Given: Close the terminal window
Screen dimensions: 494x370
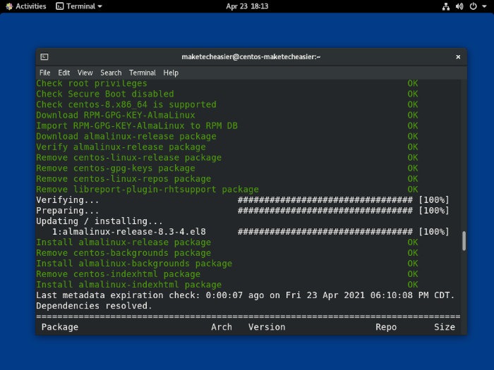Looking at the screenshot, I should pyautogui.click(x=458, y=57).
